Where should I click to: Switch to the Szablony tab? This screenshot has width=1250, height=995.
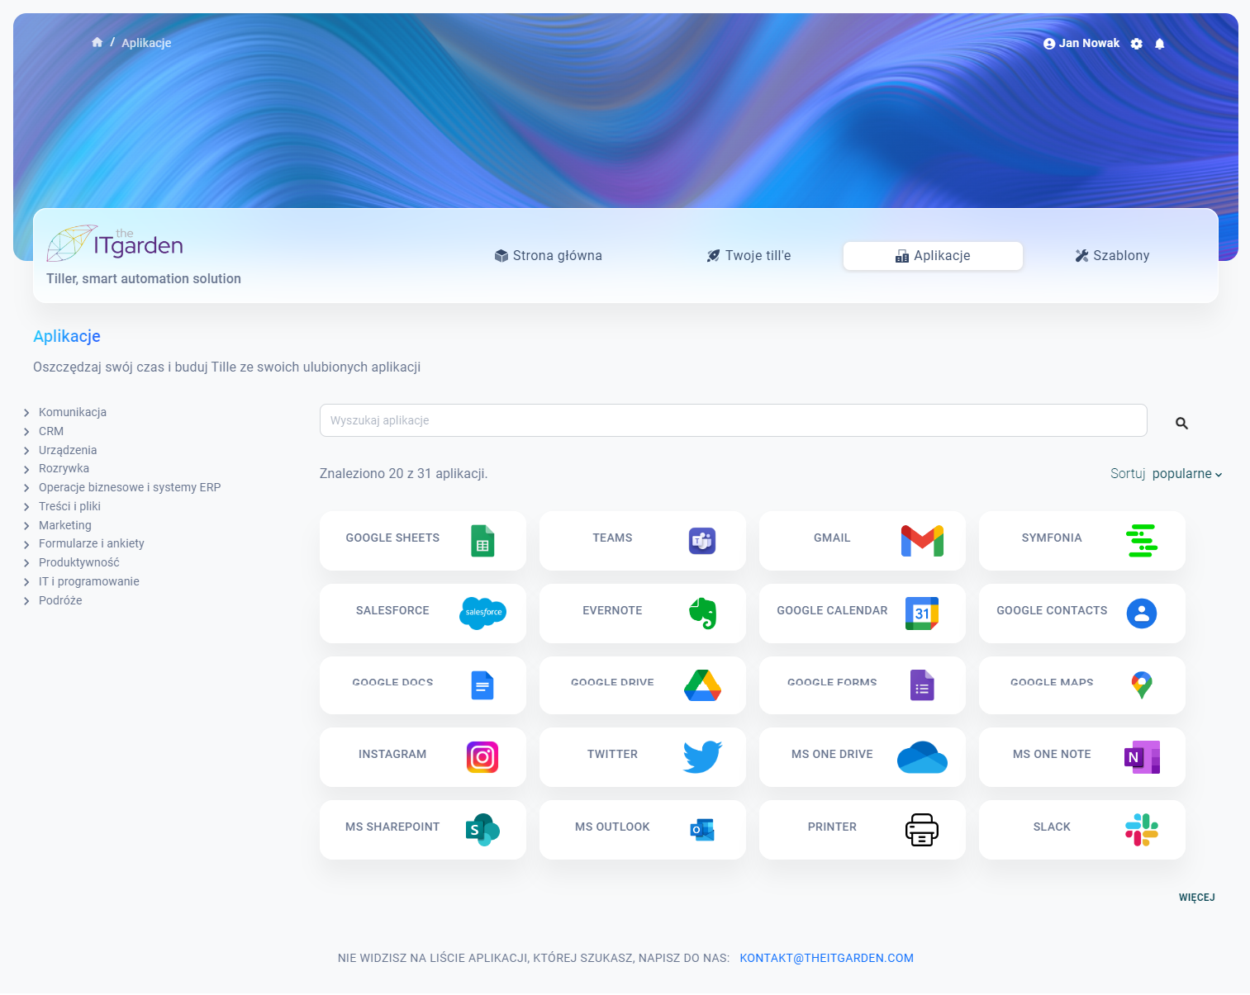pos(1112,256)
